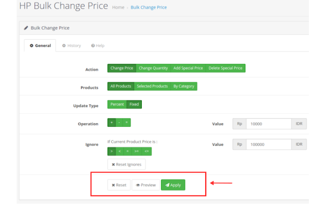Pick the plus operation button
Viewport: 326px width, 204px height.
pos(112,123)
